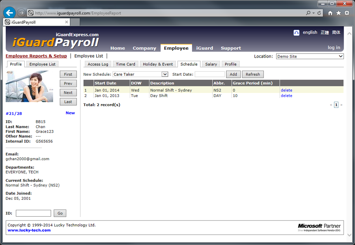
Task: Click the page scrollbar up arrow
Action: [349, 34]
